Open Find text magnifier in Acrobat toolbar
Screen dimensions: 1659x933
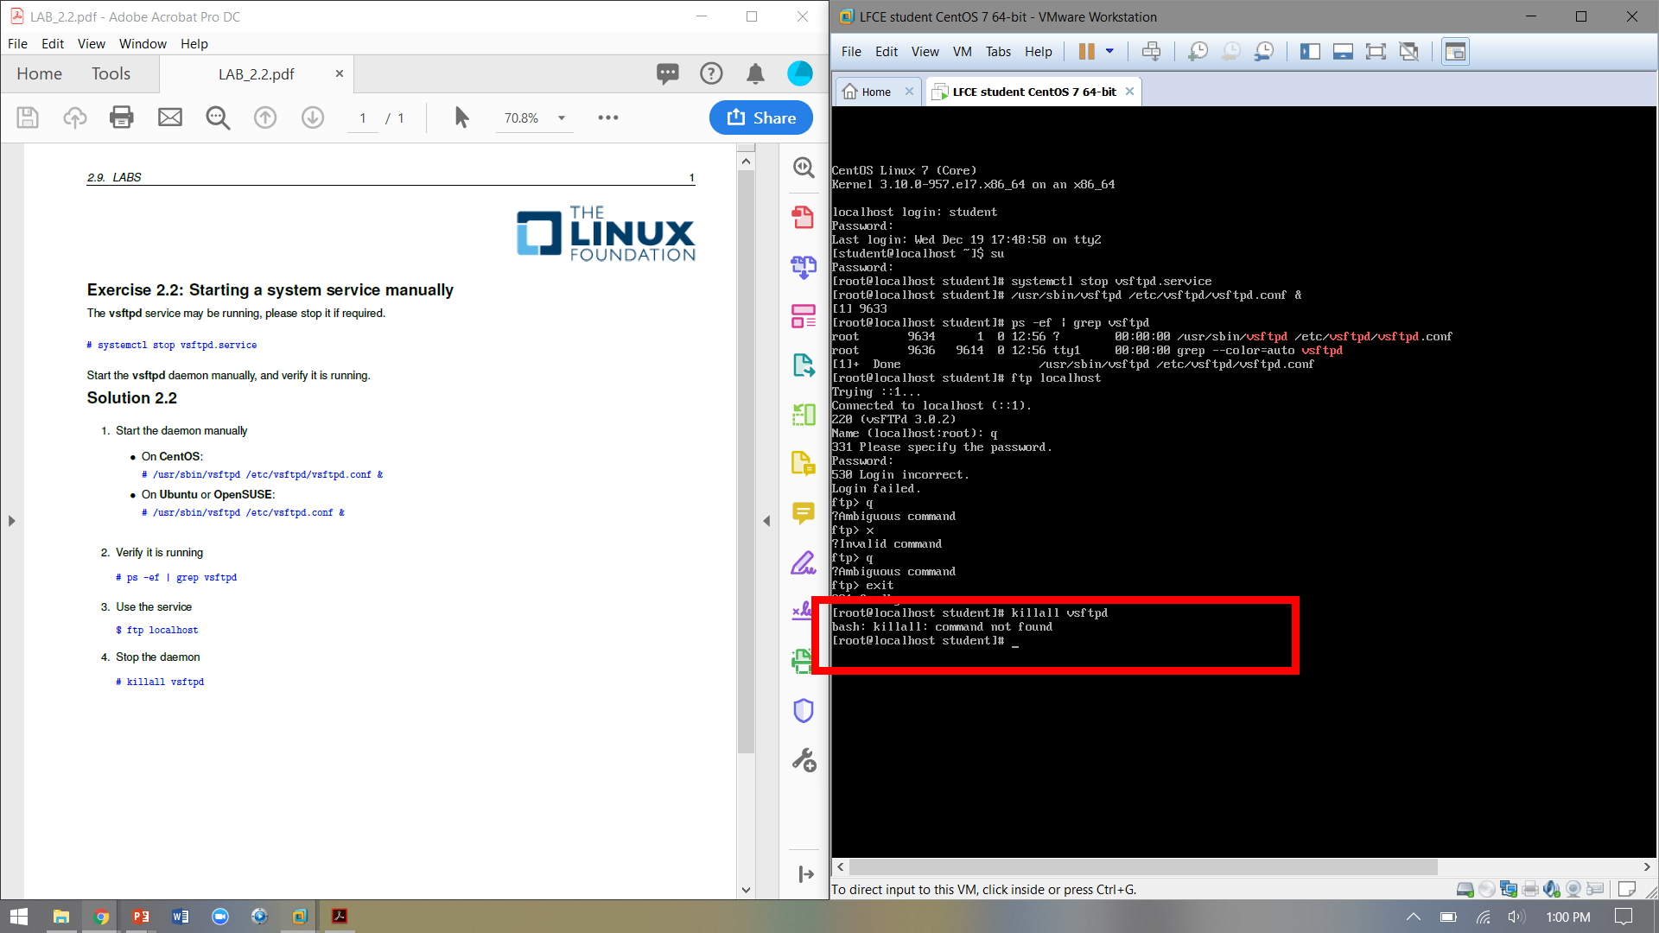click(218, 117)
